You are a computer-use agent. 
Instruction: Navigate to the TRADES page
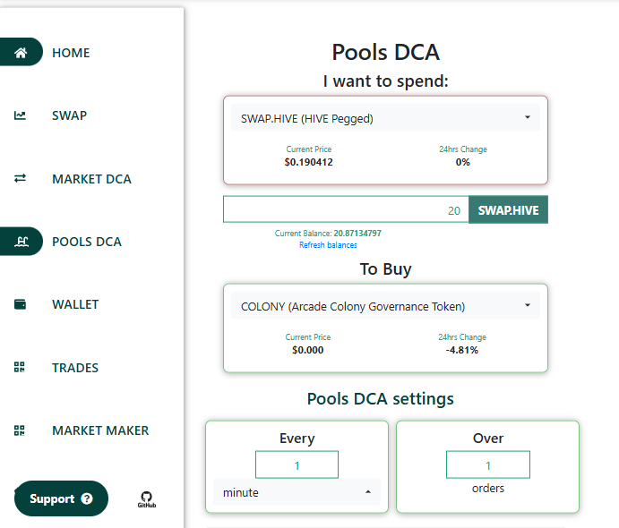click(x=75, y=368)
